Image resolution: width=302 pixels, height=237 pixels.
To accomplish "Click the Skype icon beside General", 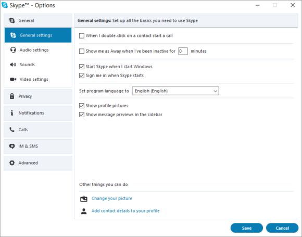I will (12, 20).
